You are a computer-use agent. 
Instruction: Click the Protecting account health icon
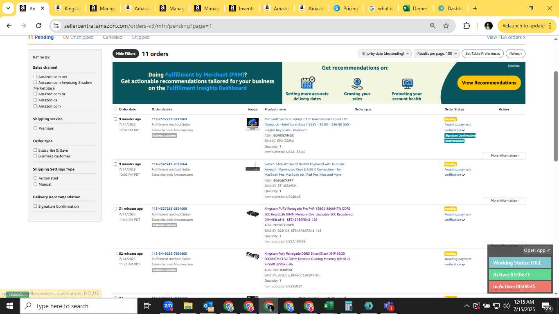tap(407, 84)
